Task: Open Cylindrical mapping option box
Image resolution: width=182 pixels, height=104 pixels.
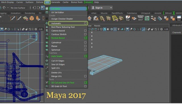Action: click(85, 43)
